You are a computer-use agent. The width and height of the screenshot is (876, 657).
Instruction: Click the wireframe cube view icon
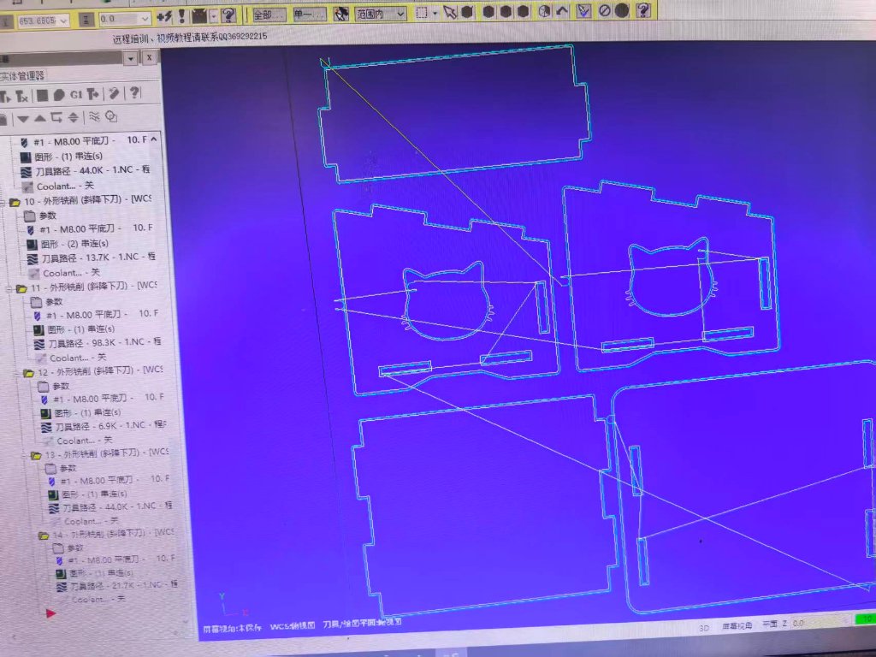[545, 11]
